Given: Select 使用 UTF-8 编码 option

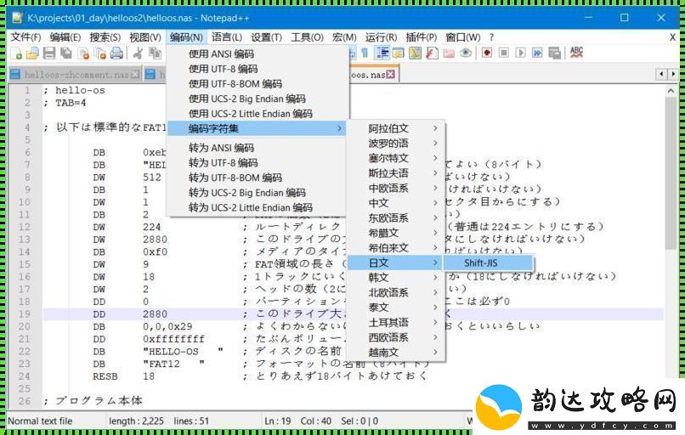Looking at the screenshot, I should (x=258, y=69).
